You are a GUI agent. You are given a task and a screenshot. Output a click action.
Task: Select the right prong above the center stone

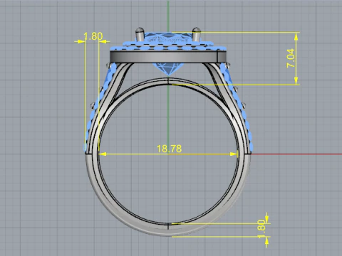pyautogui.click(x=196, y=34)
